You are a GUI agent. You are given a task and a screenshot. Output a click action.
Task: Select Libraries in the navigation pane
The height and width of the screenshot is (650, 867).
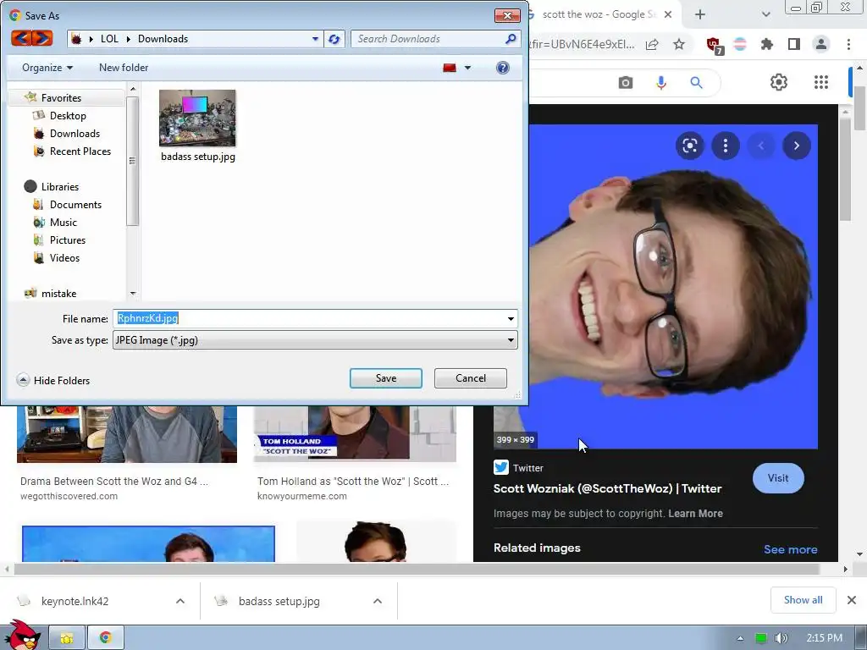[60, 187]
